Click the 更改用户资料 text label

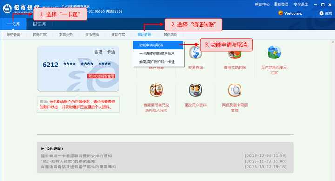[x=195, y=105]
